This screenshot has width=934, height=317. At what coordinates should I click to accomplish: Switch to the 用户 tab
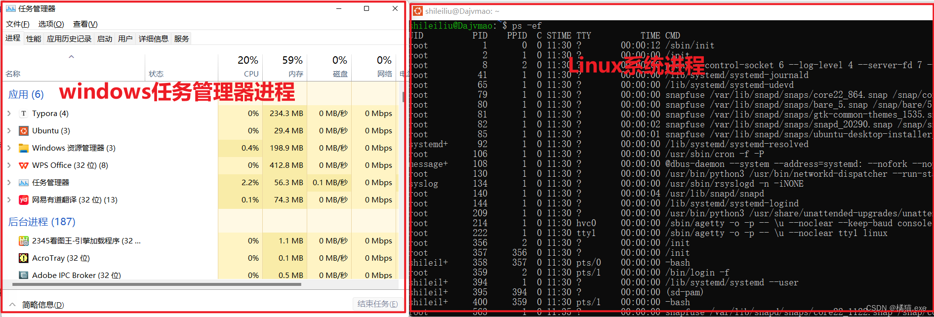tap(125, 39)
